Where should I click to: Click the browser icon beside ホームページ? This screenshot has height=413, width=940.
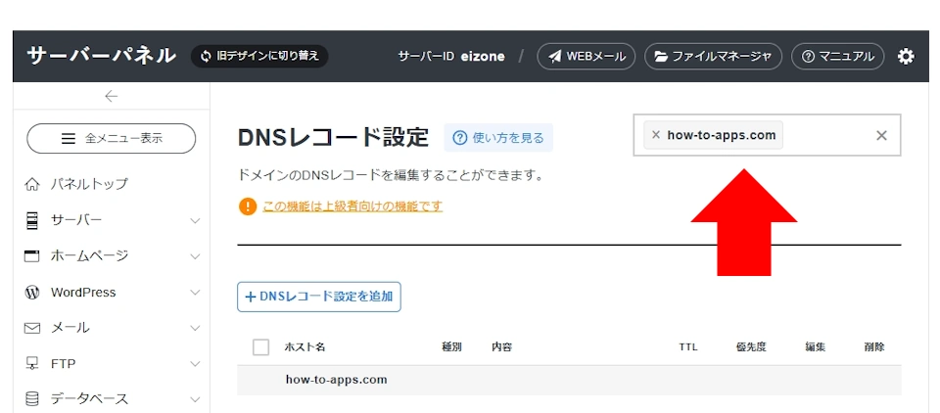click(31, 256)
